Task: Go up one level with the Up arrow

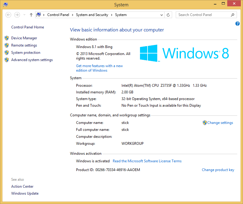Action: click(x=31, y=15)
